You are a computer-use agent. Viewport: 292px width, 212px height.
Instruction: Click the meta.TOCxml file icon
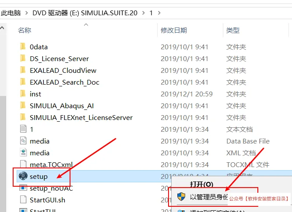pyautogui.click(x=23, y=164)
